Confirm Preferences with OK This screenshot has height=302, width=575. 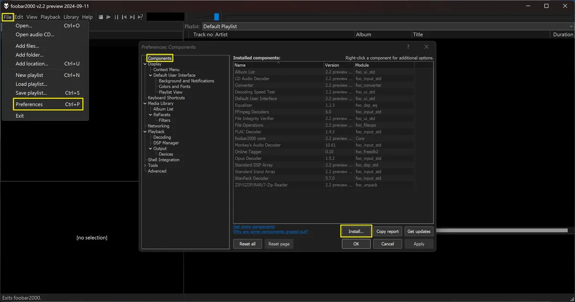pyautogui.click(x=356, y=244)
